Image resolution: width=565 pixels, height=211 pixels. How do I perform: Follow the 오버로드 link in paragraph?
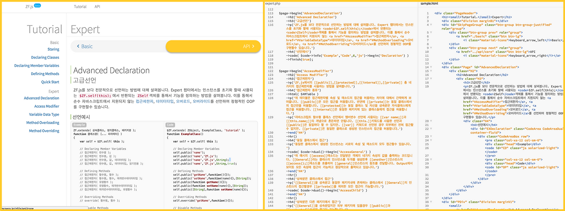[x=183, y=101]
